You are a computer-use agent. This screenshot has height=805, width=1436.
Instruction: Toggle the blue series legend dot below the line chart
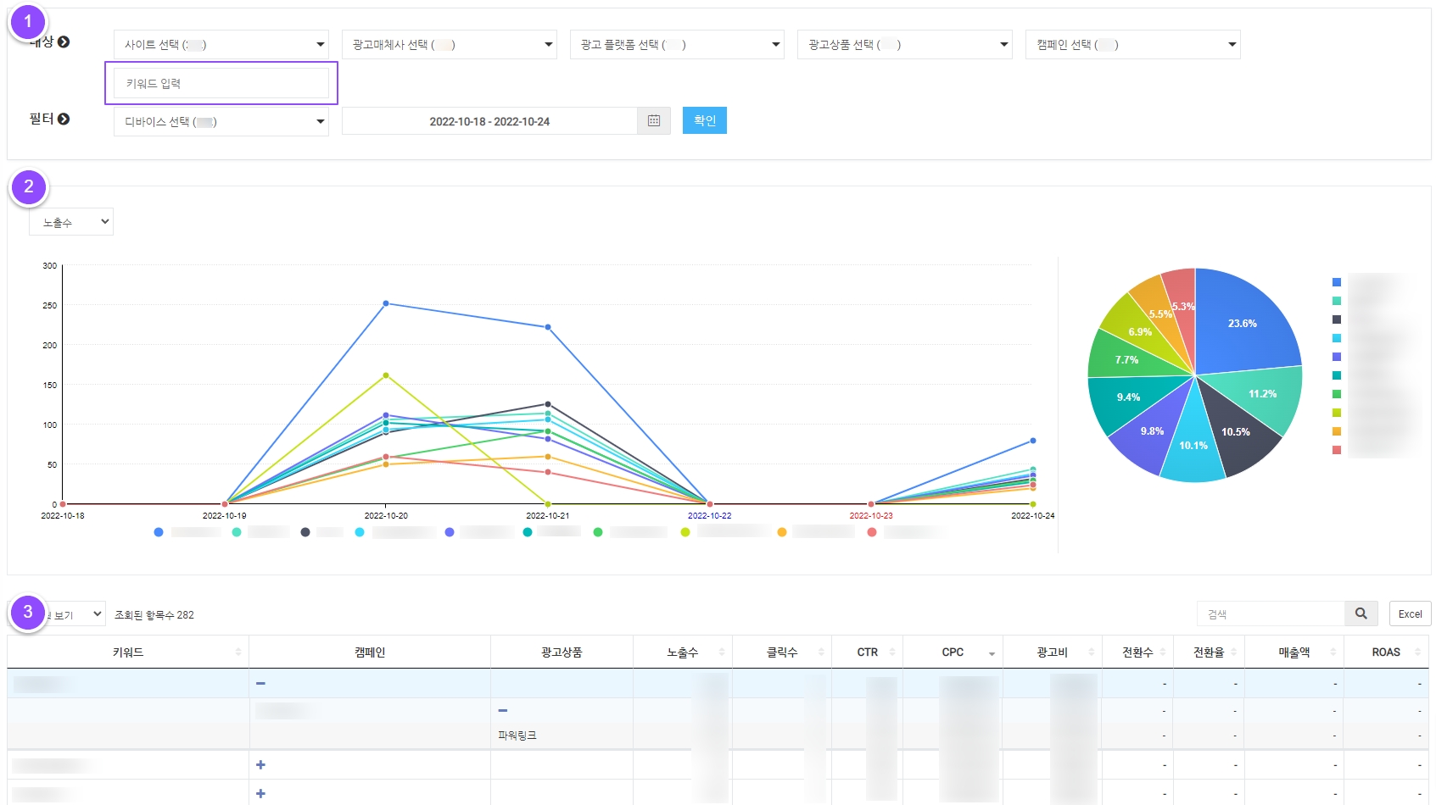click(159, 532)
